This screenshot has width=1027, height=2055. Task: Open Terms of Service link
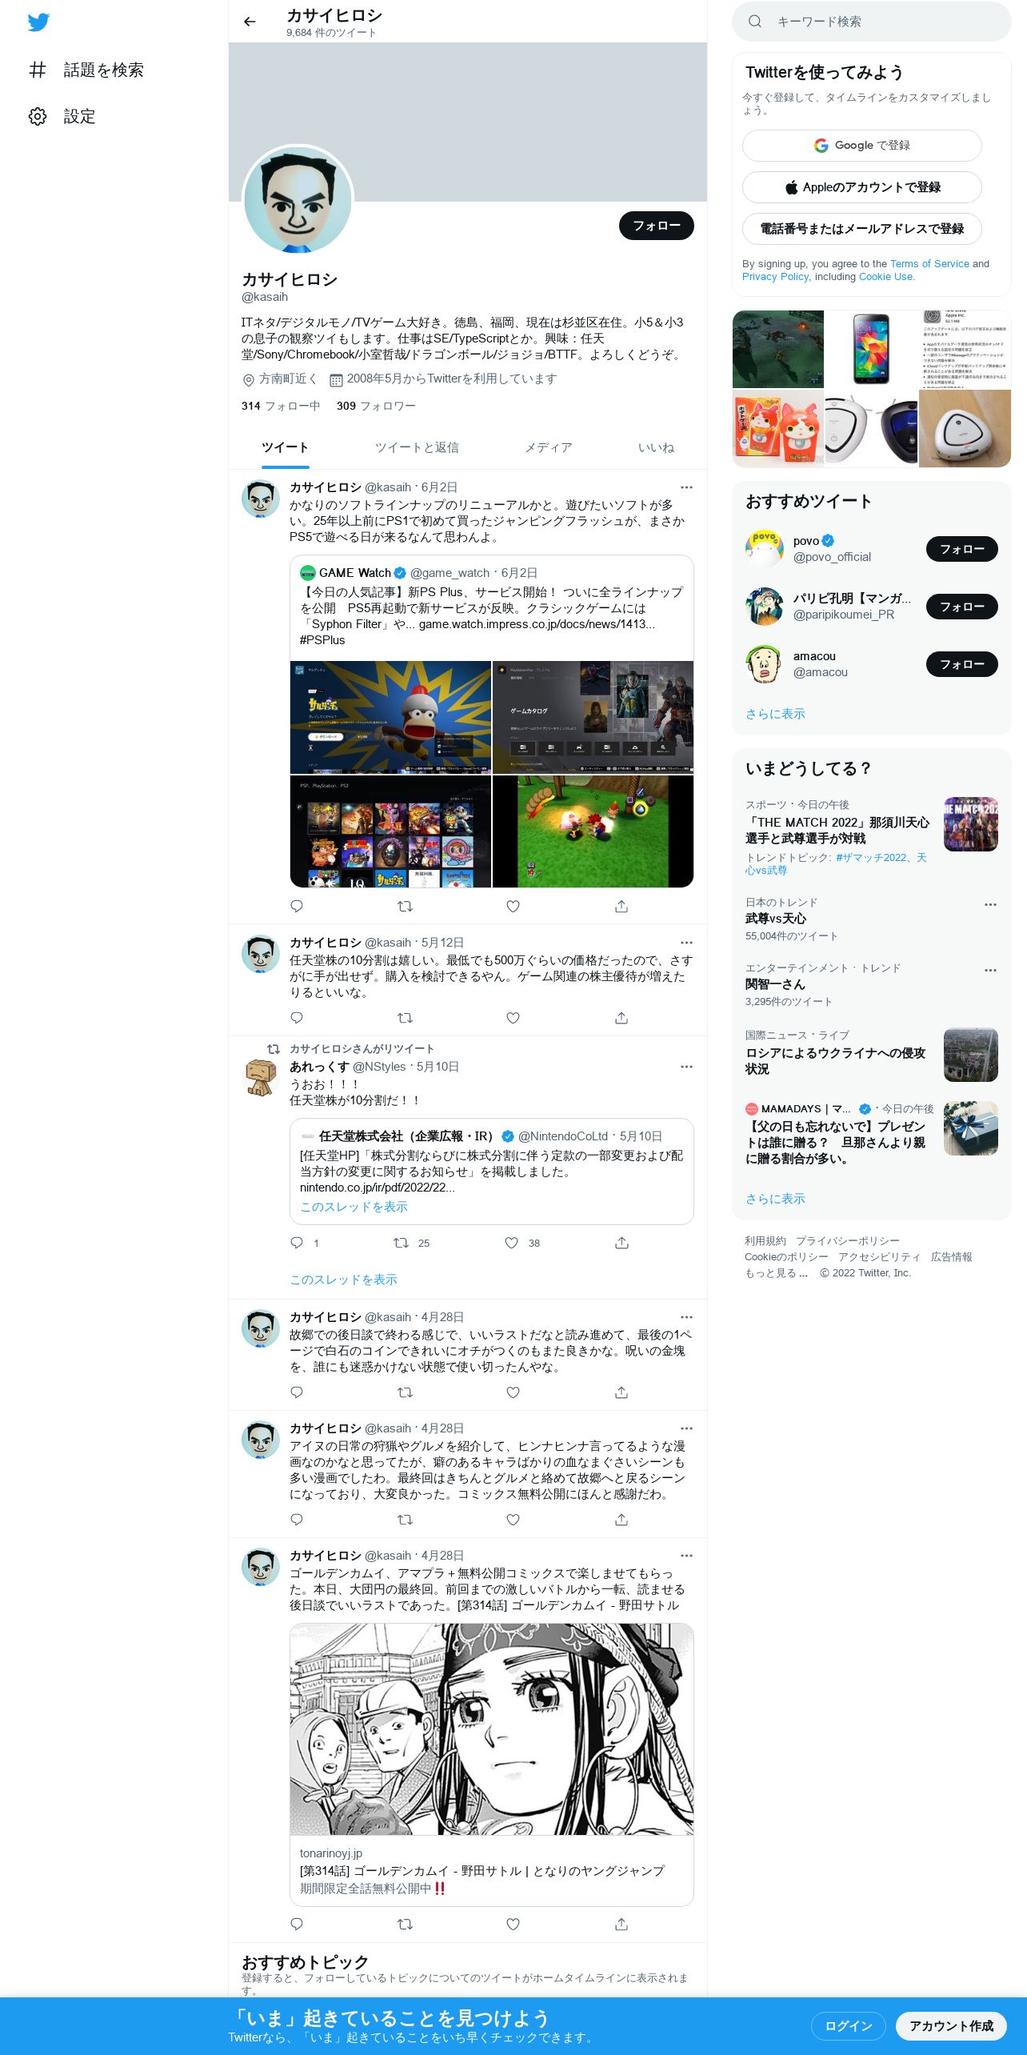point(929,263)
